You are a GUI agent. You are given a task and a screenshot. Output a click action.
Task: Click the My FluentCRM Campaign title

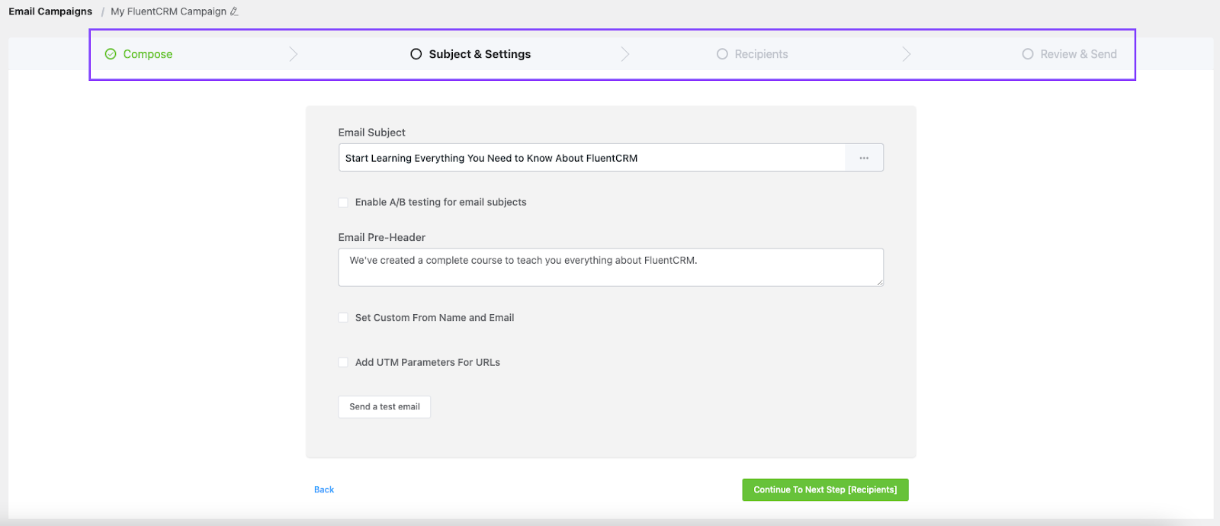coord(169,11)
